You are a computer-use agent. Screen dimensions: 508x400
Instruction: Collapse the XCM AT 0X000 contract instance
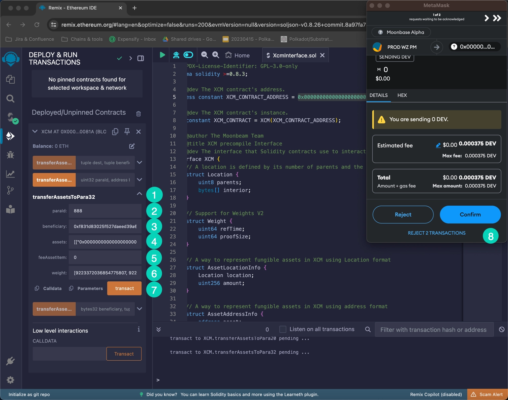point(35,131)
